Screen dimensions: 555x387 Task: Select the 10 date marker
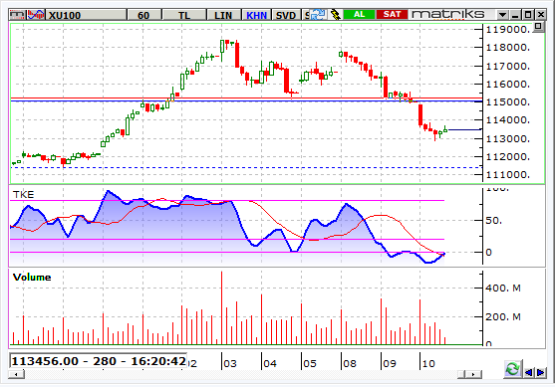(x=428, y=363)
